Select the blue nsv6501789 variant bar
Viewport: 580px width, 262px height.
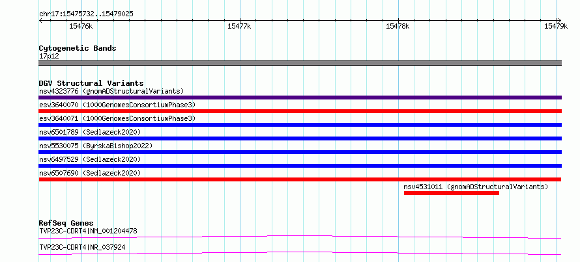point(300,138)
